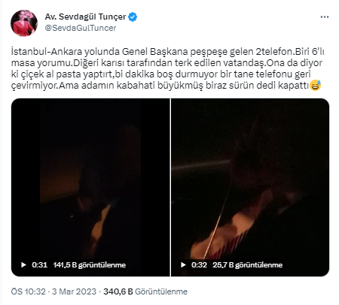
Task: Click the 0:32 duration on right video
Action: (x=199, y=265)
